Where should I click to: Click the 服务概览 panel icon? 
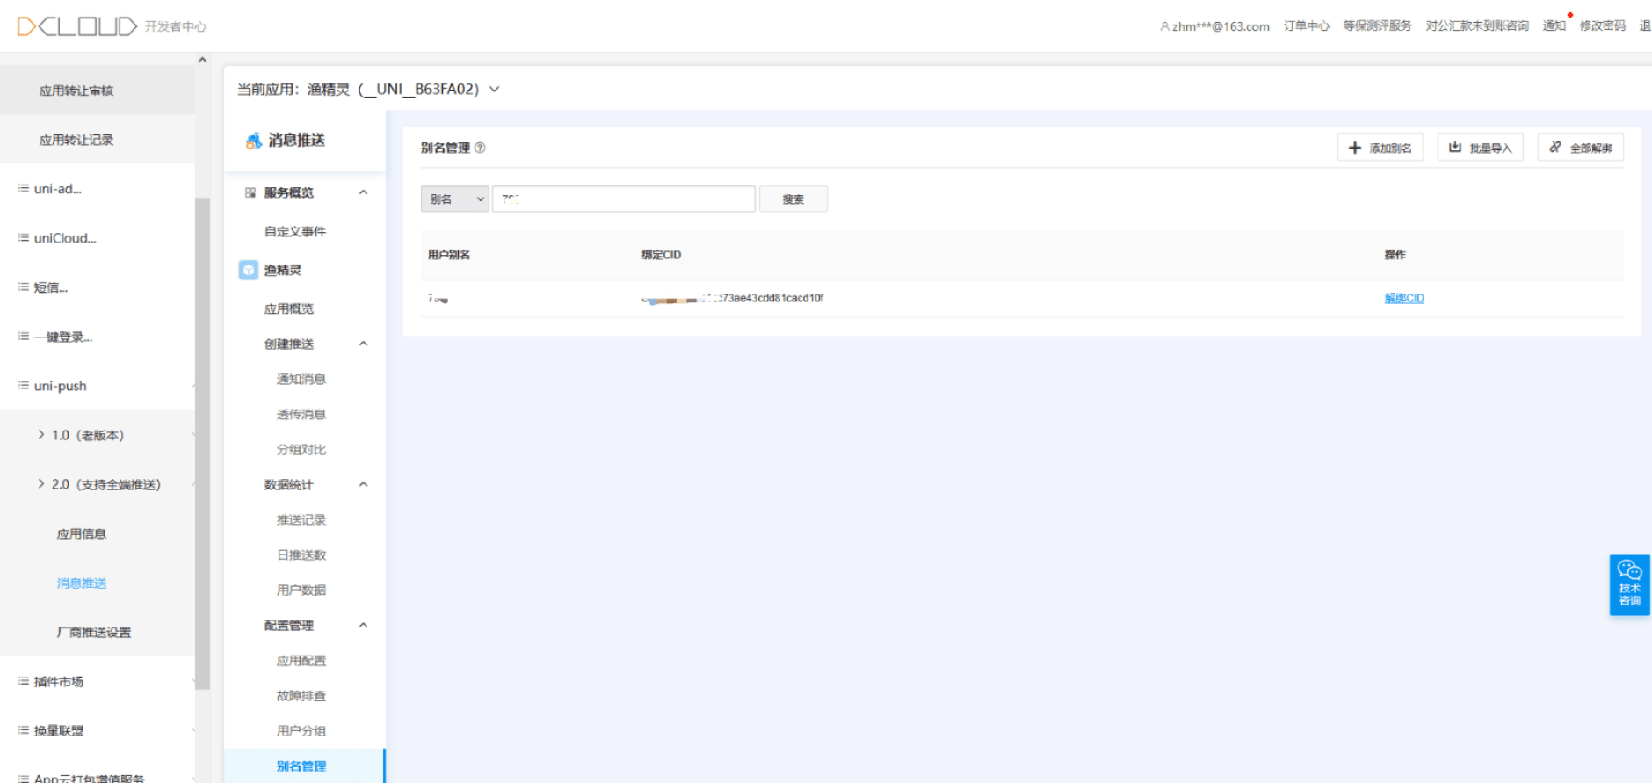250,192
